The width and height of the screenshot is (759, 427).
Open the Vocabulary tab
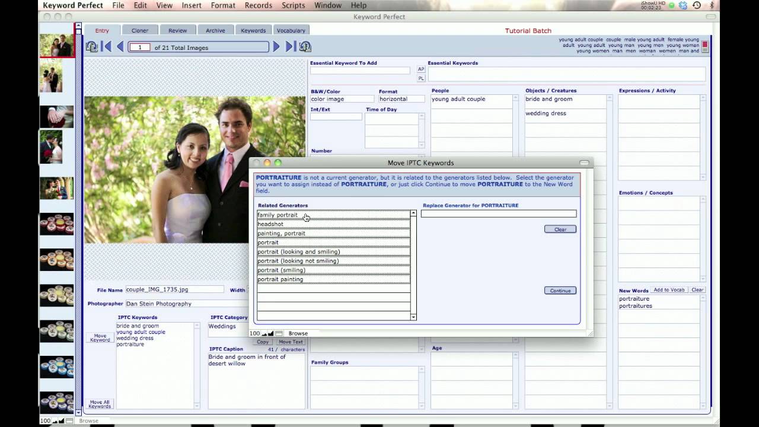click(291, 30)
